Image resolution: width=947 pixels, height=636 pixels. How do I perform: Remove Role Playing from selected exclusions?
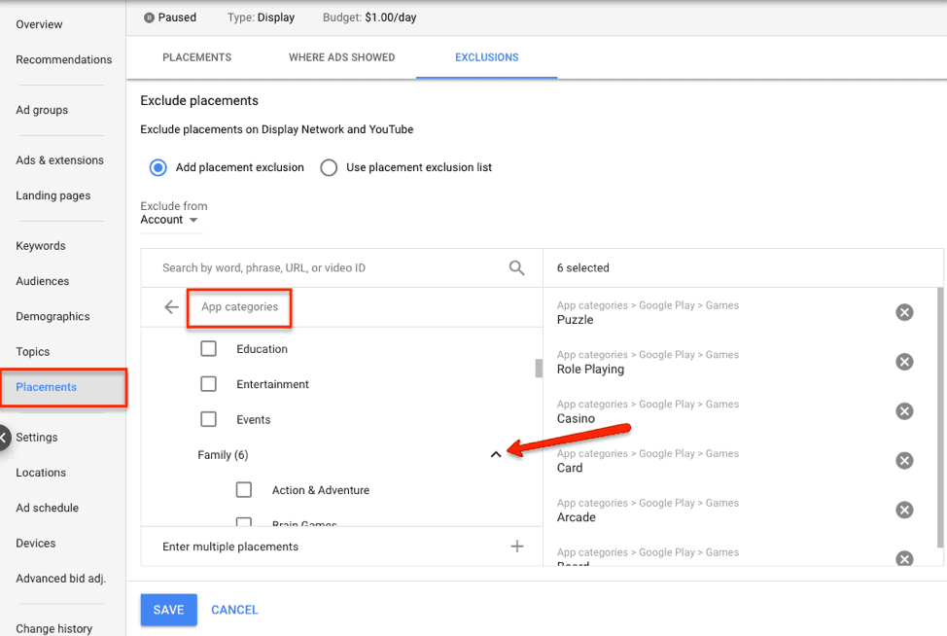click(x=904, y=362)
